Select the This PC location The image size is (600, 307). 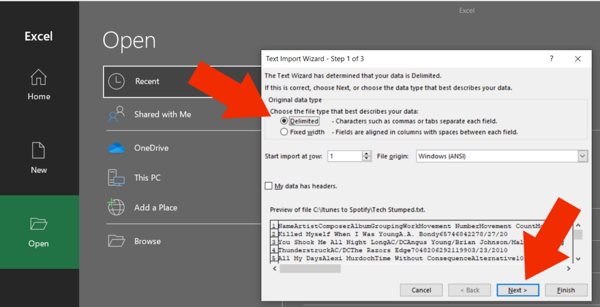[x=147, y=178]
